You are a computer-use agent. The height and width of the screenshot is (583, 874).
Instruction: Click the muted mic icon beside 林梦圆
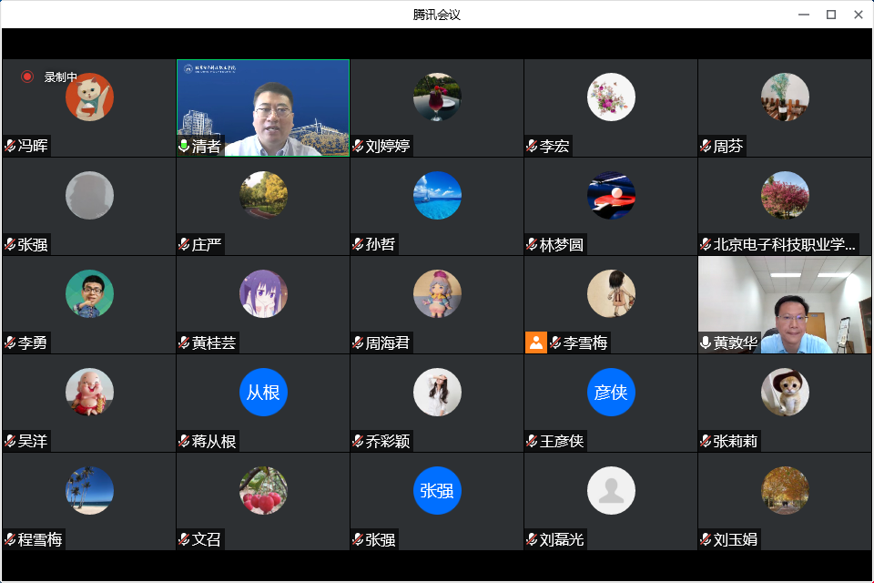click(x=532, y=244)
